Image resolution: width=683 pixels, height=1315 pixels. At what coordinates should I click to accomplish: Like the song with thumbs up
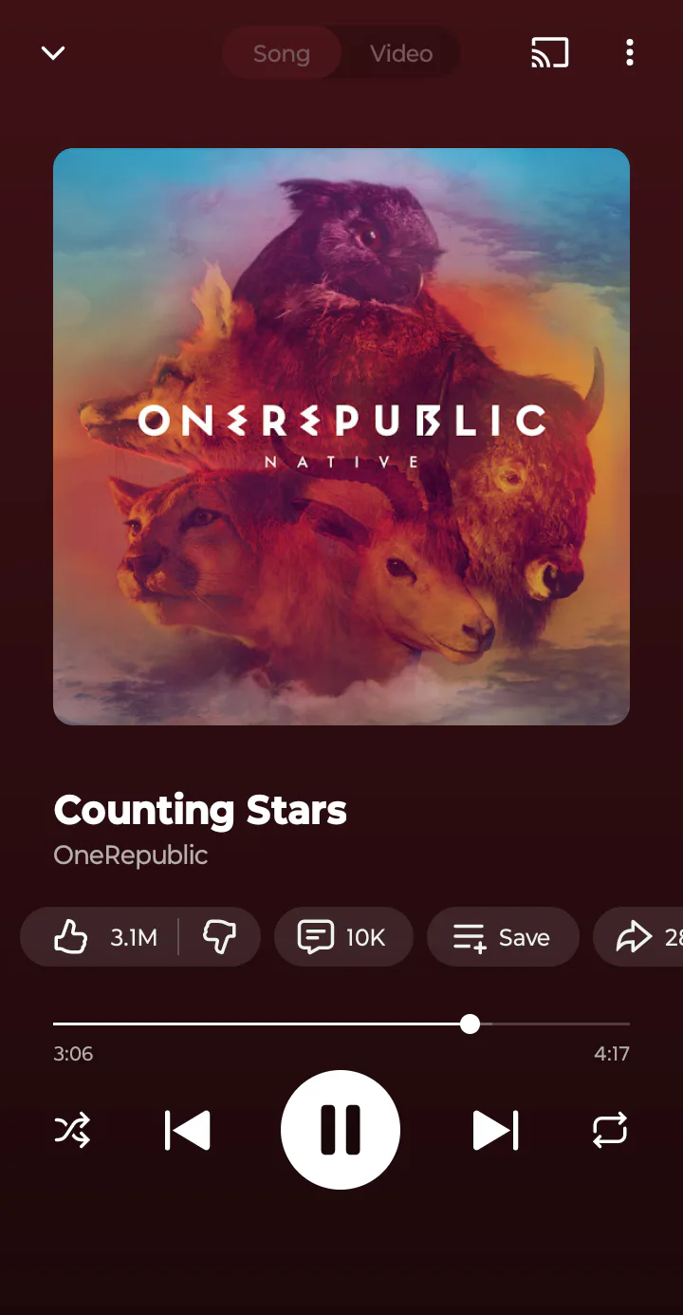(99, 938)
